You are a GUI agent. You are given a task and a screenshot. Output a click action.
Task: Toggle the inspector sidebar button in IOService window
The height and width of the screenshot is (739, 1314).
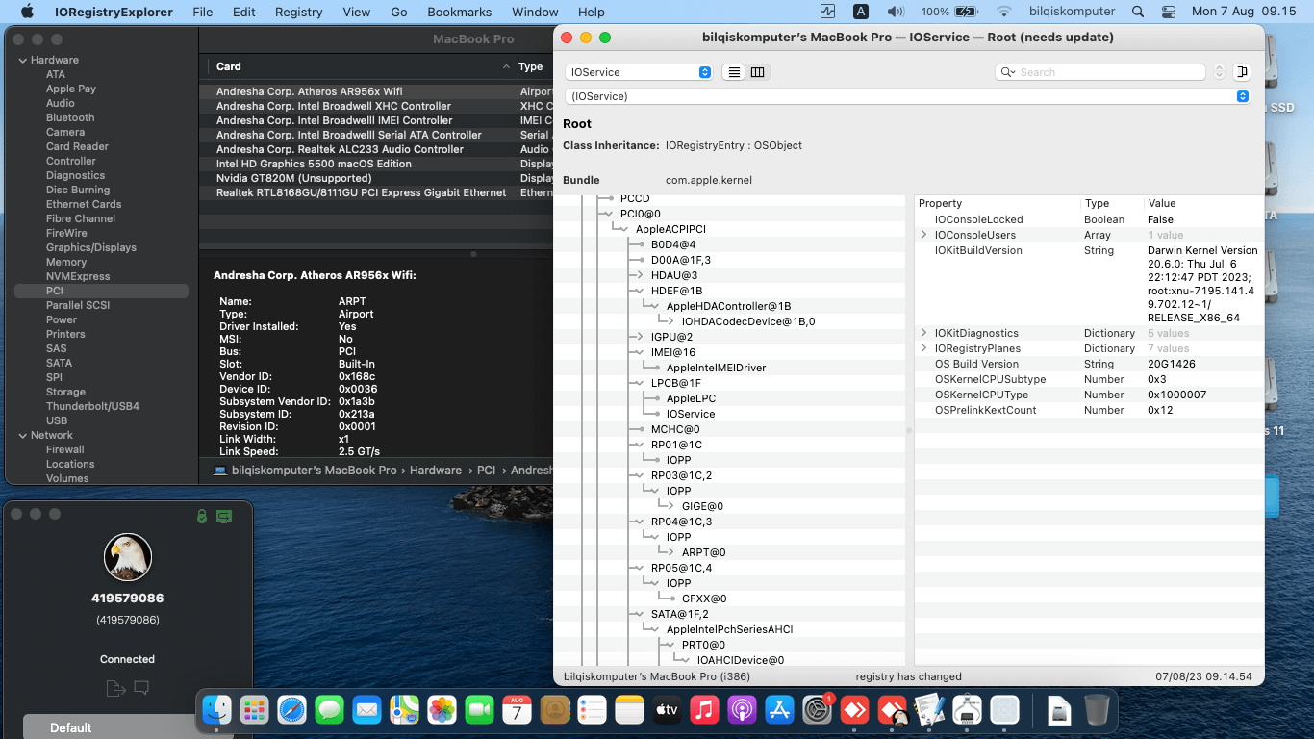click(x=1241, y=72)
